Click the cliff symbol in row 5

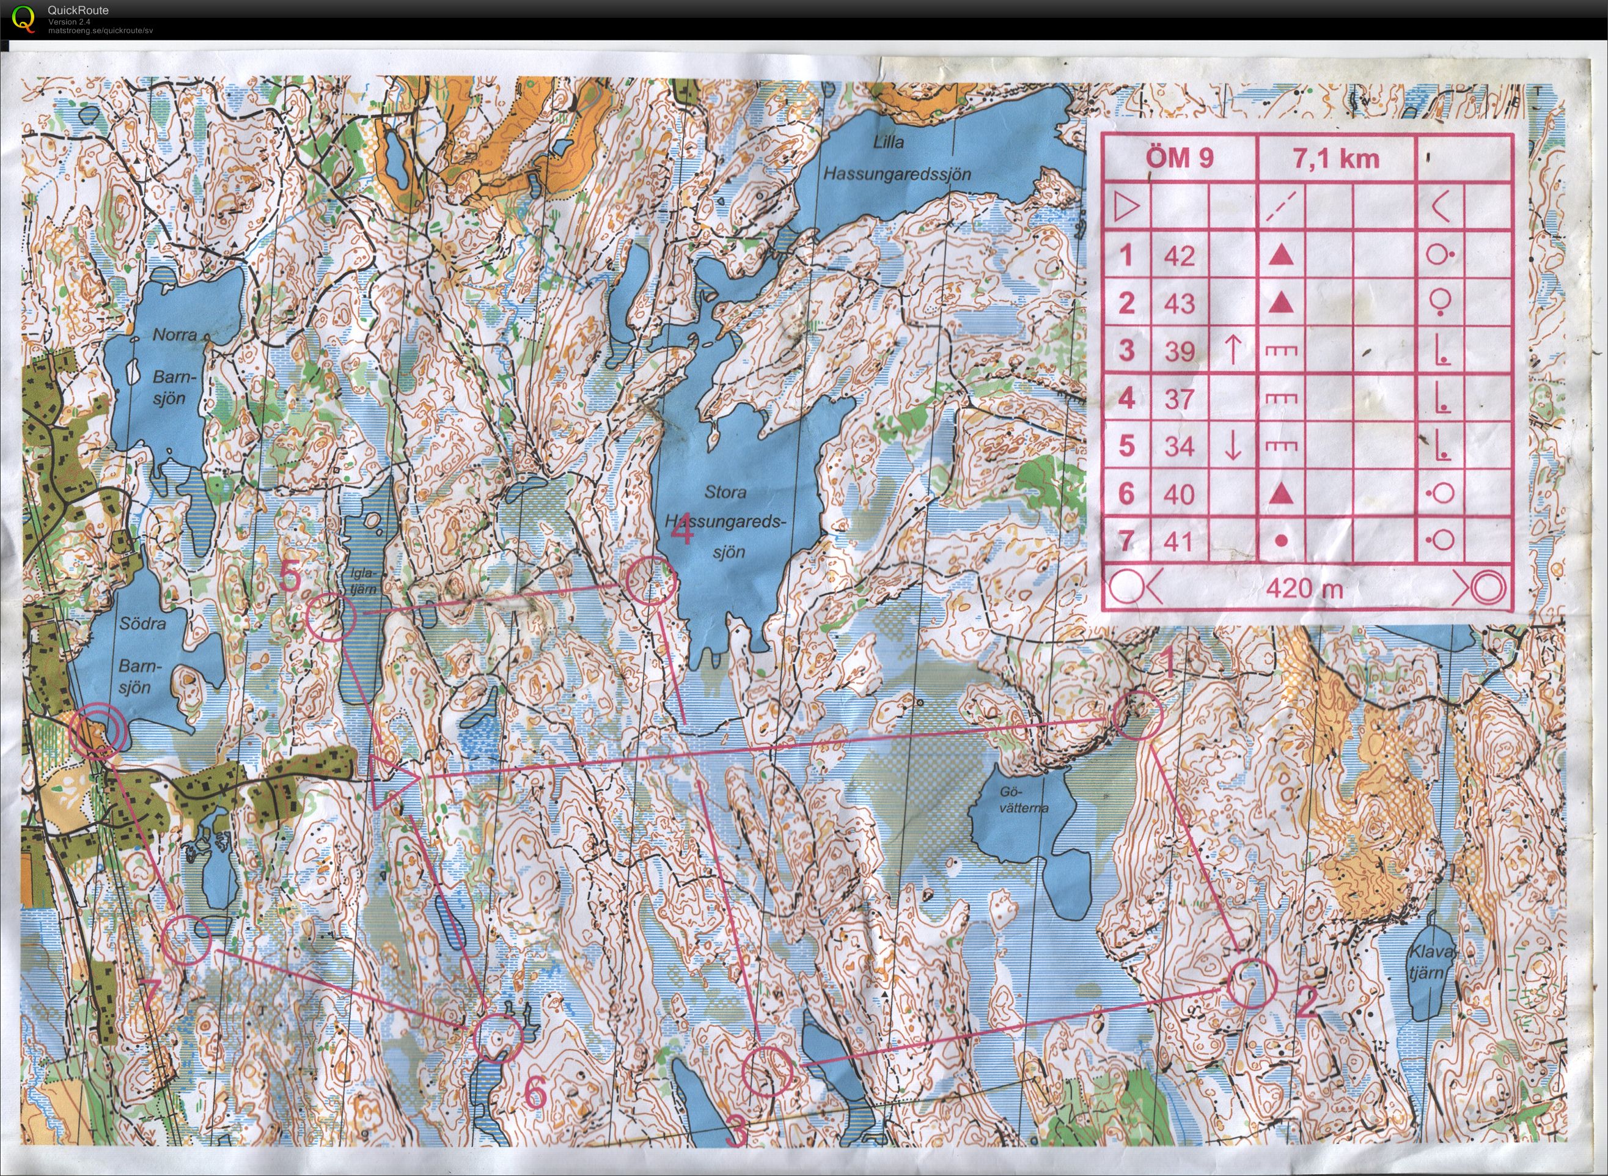tap(1281, 446)
